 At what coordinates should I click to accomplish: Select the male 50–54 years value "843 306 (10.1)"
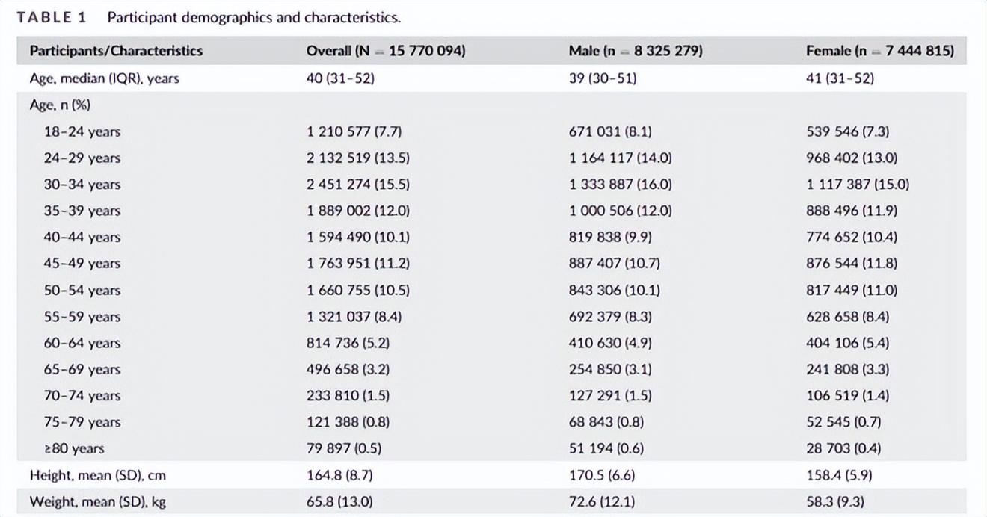click(x=614, y=290)
